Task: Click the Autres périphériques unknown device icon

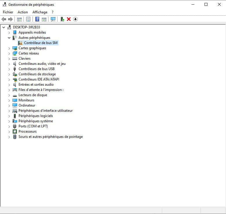Action: (15, 38)
